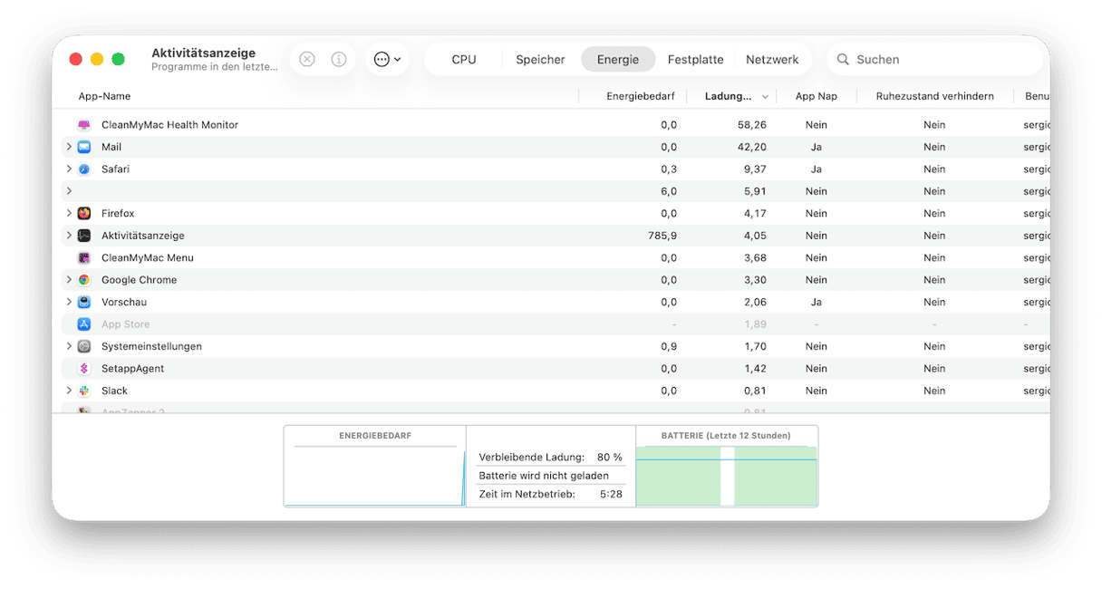Click the stop process (X) toolbar icon
This screenshot has width=1102, height=589.
click(307, 59)
